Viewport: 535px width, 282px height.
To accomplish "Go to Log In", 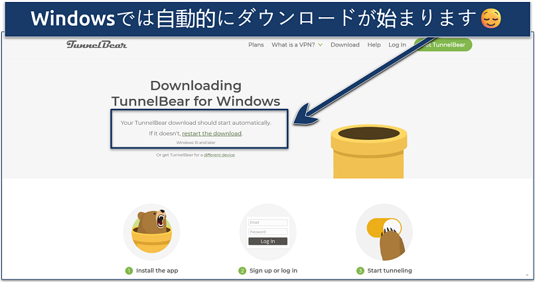I will 397,44.
